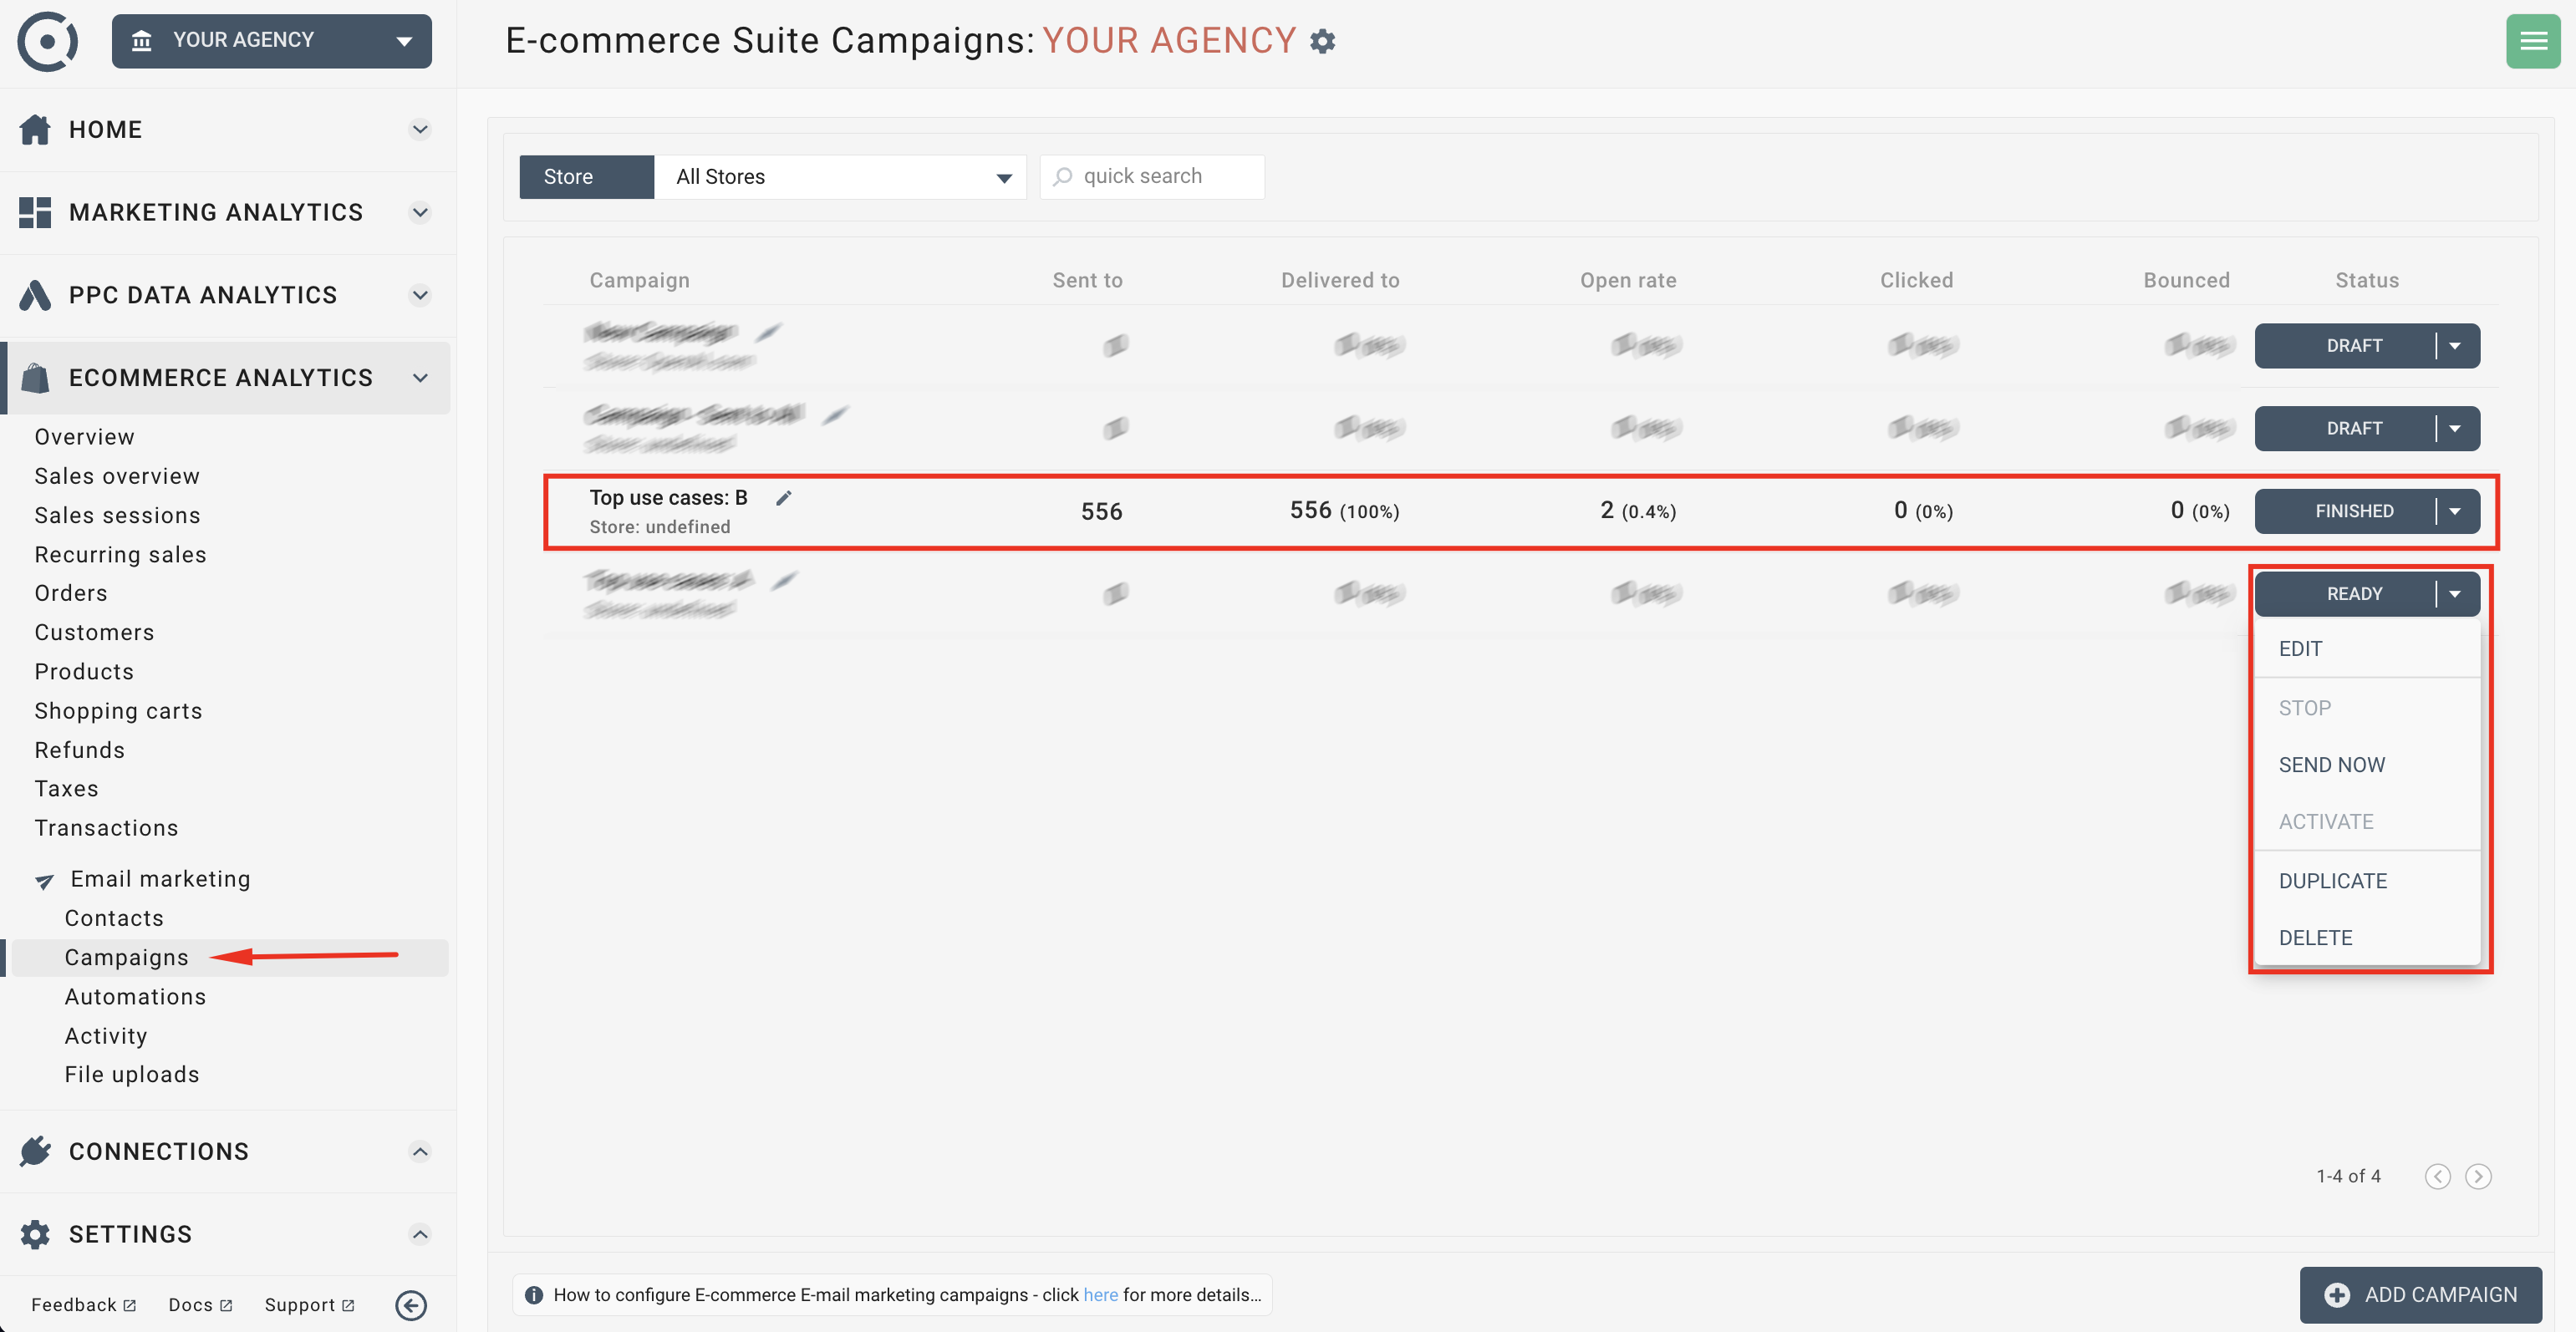Viewport: 2576px width, 1332px height.
Task: Choose SEND NOW from the status menu
Action: pyautogui.click(x=2367, y=765)
